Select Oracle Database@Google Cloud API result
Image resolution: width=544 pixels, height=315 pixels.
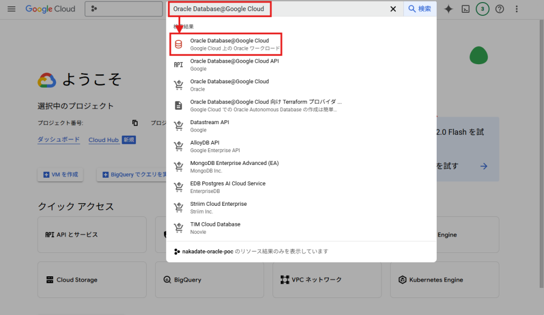click(x=234, y=65)
